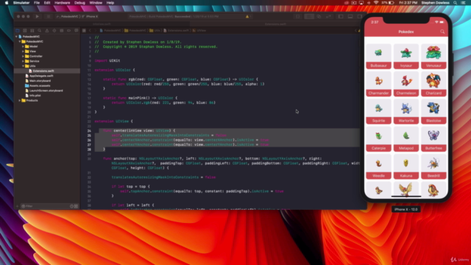Screen dimensions: 471x265
Task: Click the Xcode Stop button
Action: [x=48, y=16]
